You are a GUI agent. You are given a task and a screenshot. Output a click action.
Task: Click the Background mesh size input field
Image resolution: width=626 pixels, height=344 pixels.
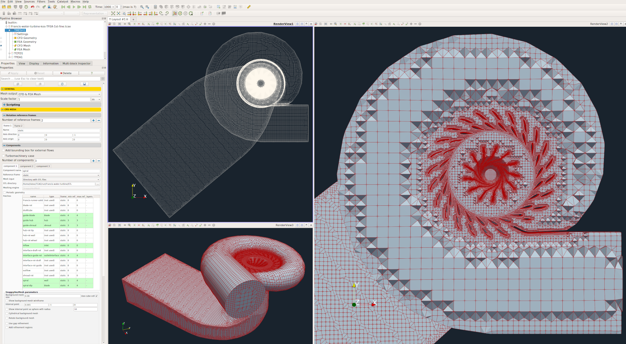click(52, 296)
